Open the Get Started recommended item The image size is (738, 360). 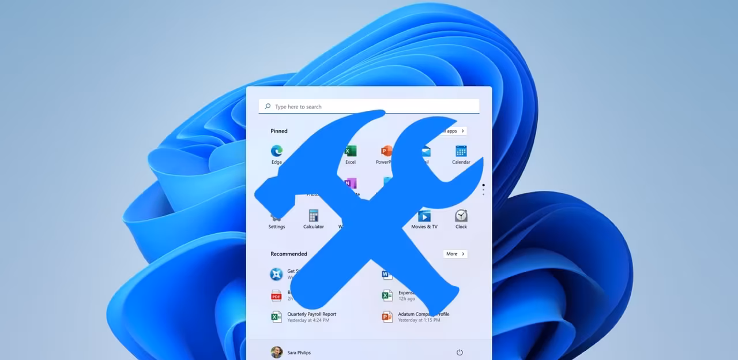point(277,274)
